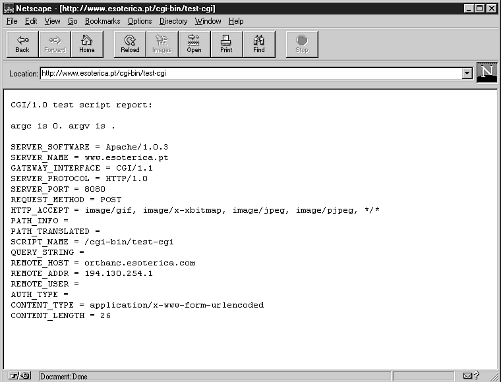Open the Edit menu
Image resolution: width=501 pixels, height=382 pixels.
(31, 21)
